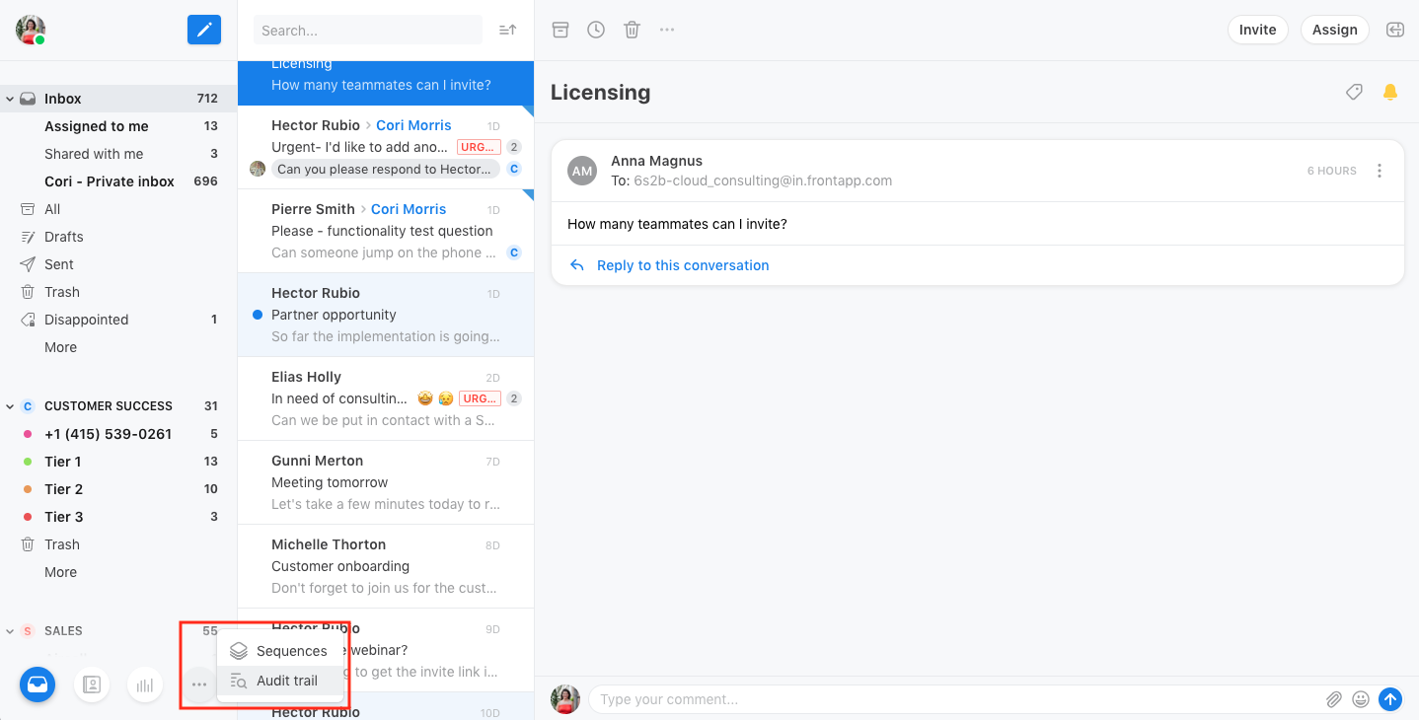Click the Licensing conversation title

[x=600, y=92]
